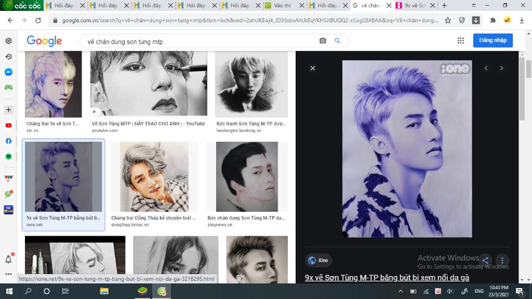Reload the current page
The image size is (532, 299).
coord(38,20)
